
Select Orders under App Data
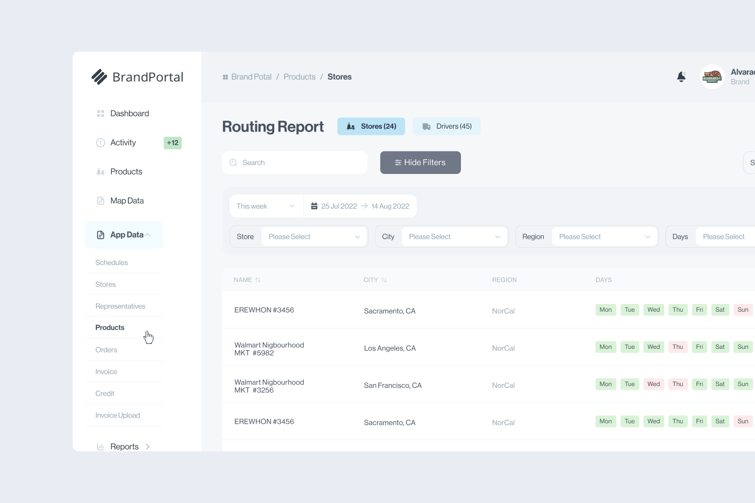[106, 350]
